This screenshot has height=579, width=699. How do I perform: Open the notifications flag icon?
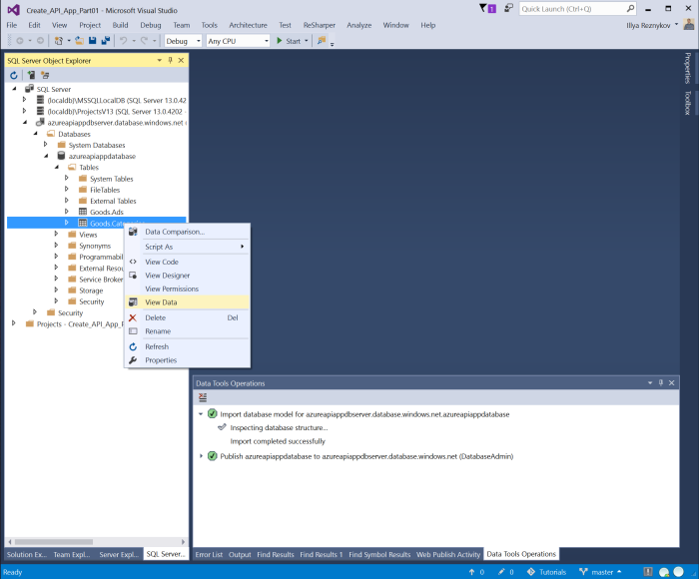click(487, 8)
